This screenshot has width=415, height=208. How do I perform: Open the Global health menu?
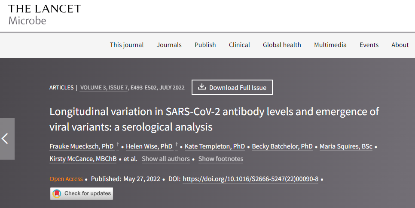282,45
